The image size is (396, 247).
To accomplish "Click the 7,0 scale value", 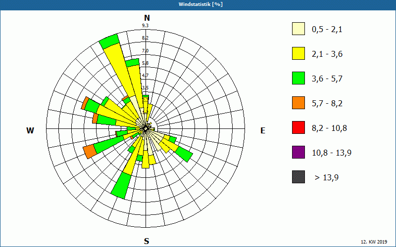I will click(x=145, y=51).
